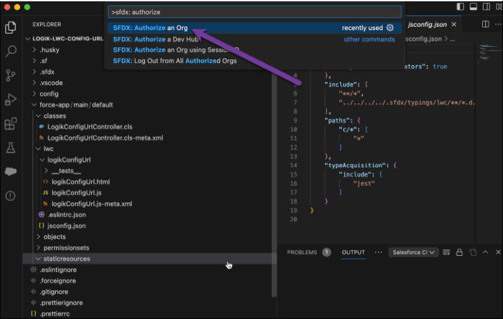The height and width of the screenshot is (319, 503).
Task: Configure keybinding gear for Authorize an Org
Action: (x=390, y=28)
